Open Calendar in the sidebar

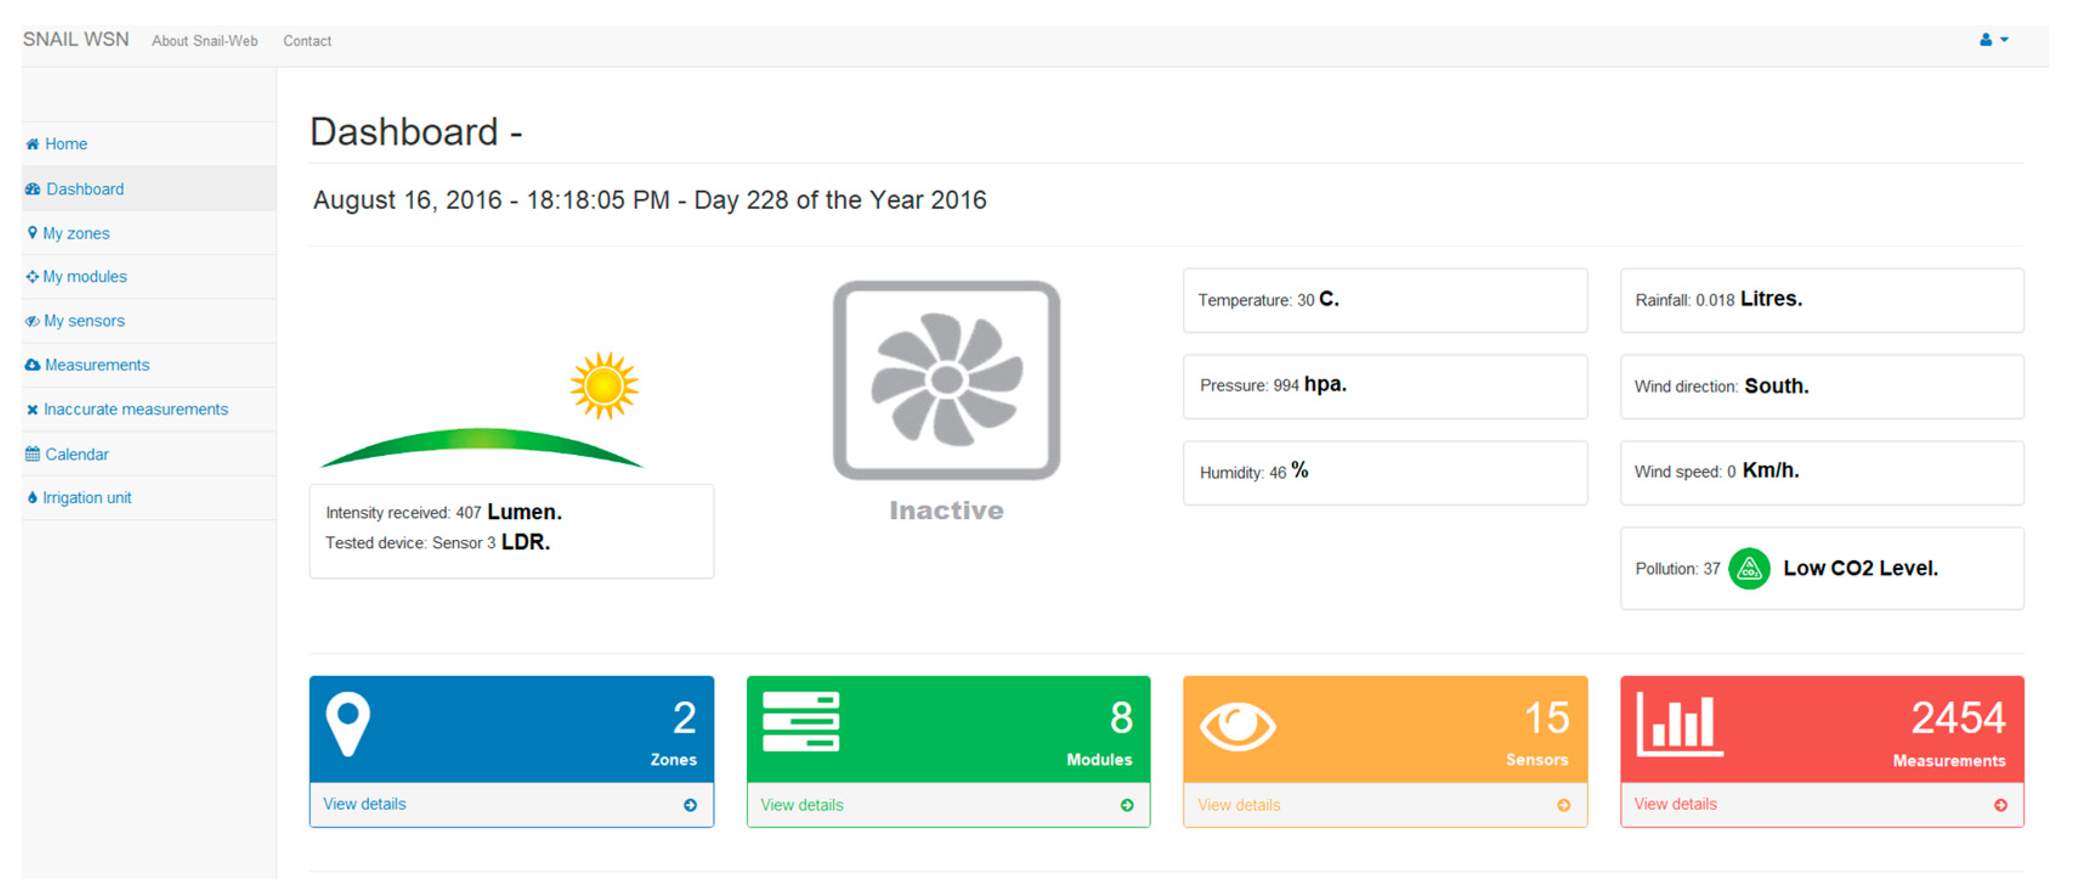pyautogui.click(x=77, y=455)
